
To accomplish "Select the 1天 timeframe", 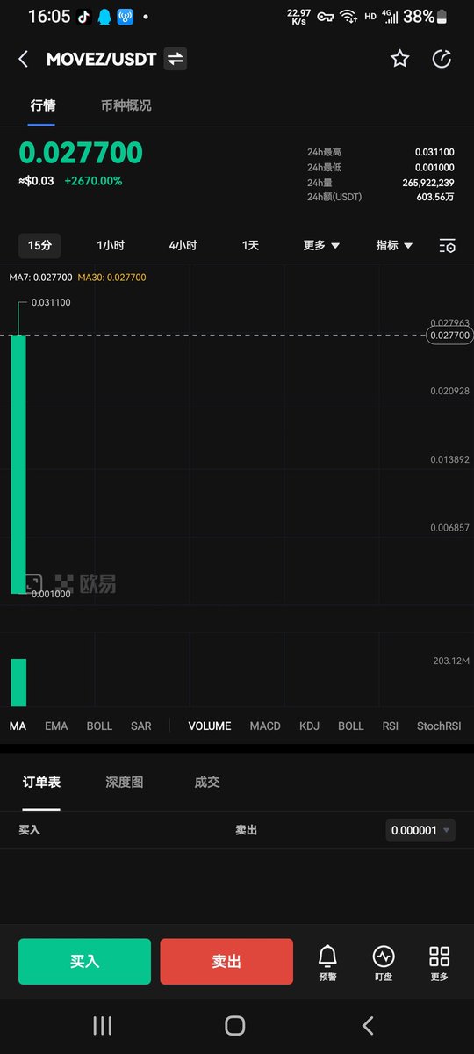I will (x=251, y=245).
